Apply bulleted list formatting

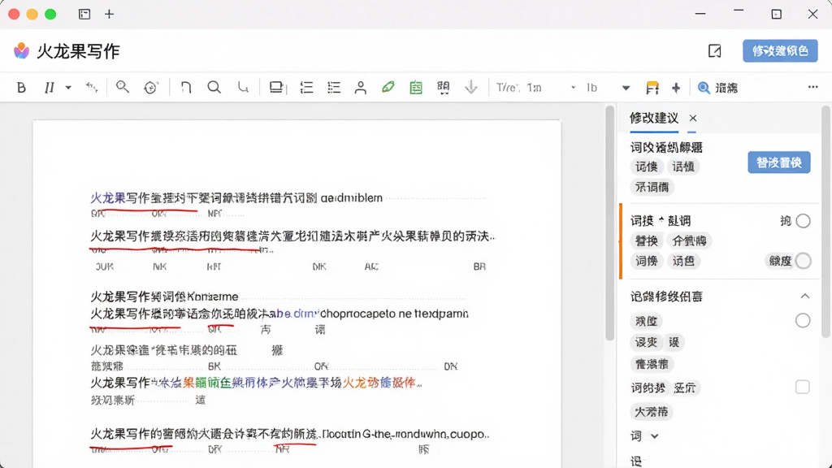coord(334,88)
